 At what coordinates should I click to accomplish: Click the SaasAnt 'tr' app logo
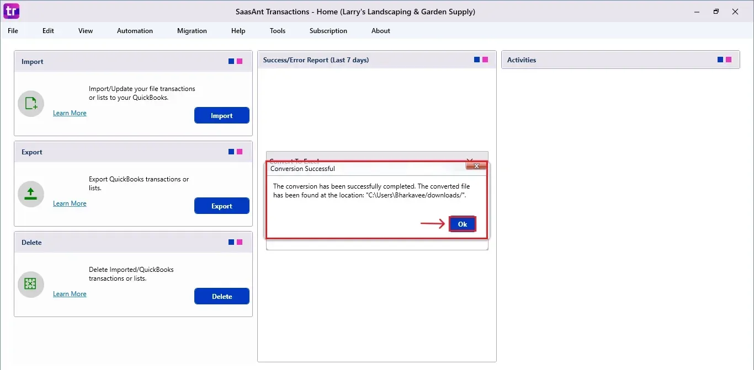(11, 11)
